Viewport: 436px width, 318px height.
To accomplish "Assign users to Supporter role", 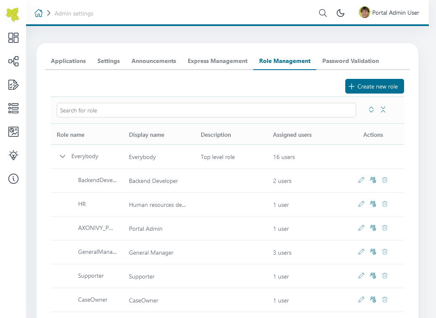I will 373,276.
